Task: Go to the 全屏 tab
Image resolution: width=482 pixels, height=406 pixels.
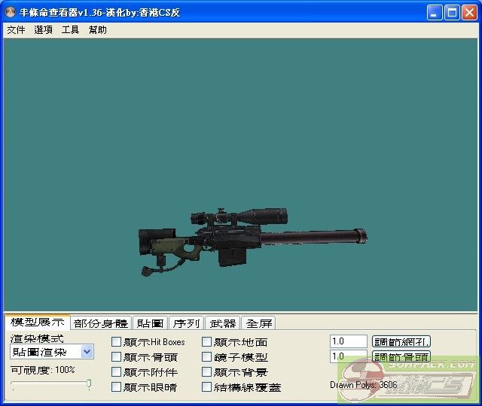Action: click(258, 323)
